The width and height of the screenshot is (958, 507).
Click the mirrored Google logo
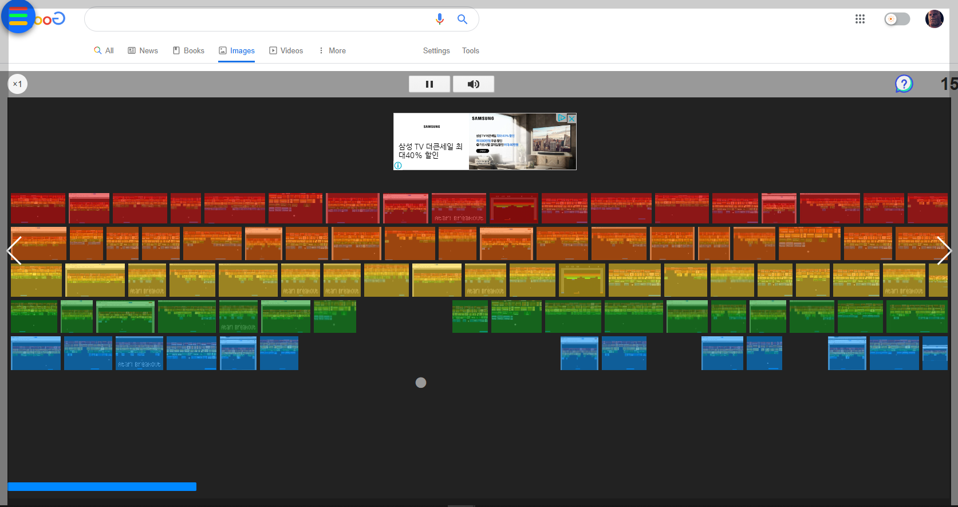50,19
